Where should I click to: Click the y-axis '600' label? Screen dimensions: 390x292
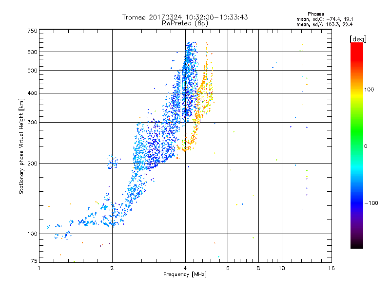tap(33, 52)
